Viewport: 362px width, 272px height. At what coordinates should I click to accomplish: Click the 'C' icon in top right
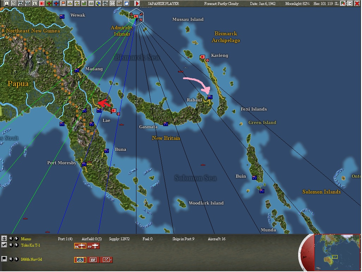tap(350, 3)
